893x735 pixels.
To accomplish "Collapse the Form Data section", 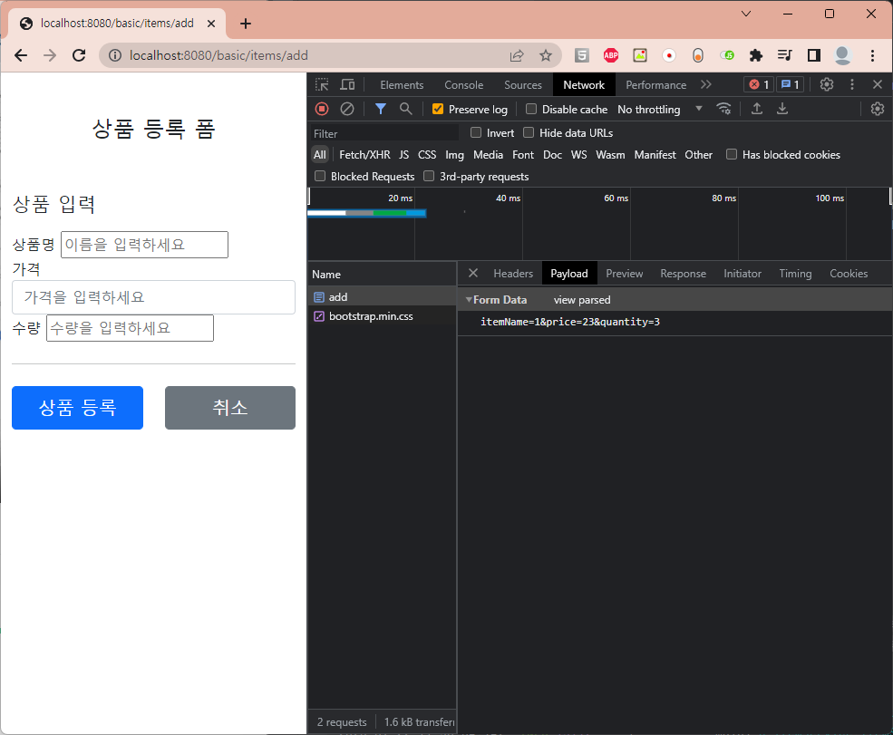I will pos(469,299).
